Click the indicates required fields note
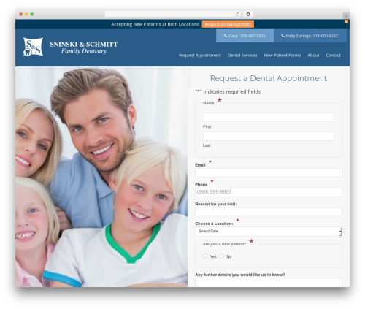Viewport: 365px width, 309px height. [228, 92]
